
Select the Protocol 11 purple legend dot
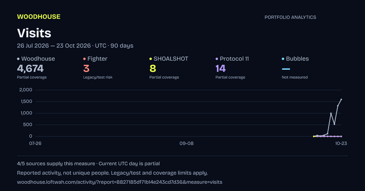coord(217,59)
